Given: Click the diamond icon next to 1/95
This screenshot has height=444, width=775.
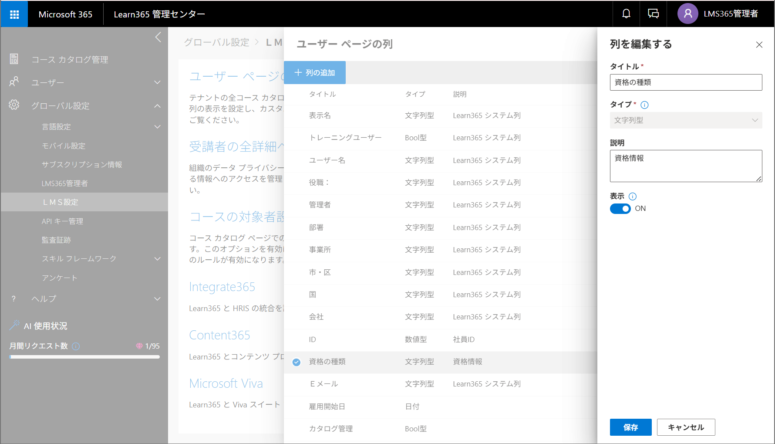Looking at the screenshot, I should pos(139,346).
